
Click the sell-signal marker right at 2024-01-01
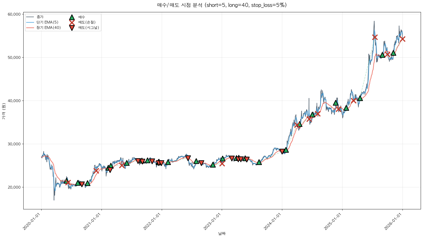tap(282, 151)
